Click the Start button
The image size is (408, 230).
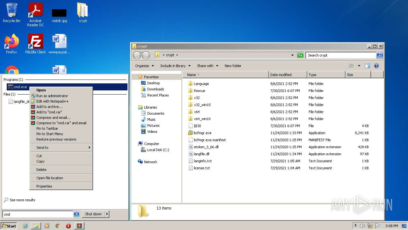coord(9,226)
